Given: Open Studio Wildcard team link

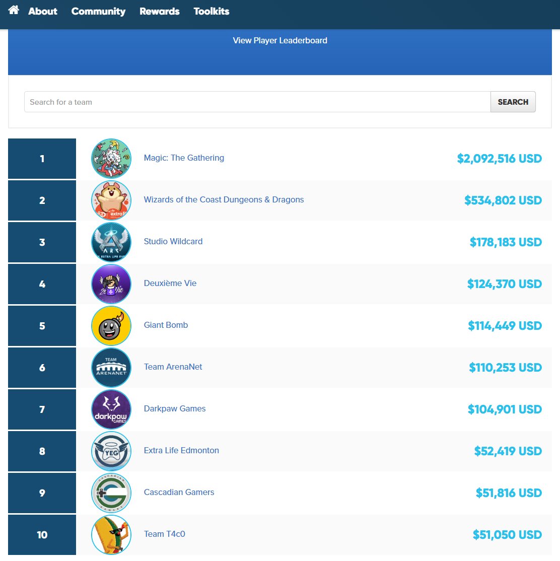Looking at the screenshot, I should click(x=173, y=242).
